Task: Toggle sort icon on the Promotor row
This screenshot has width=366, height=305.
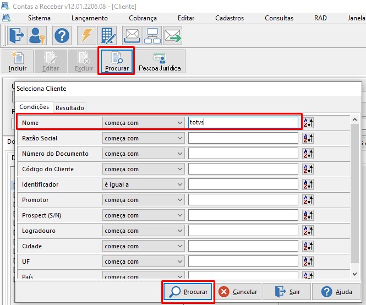Action: click(308, 200)
